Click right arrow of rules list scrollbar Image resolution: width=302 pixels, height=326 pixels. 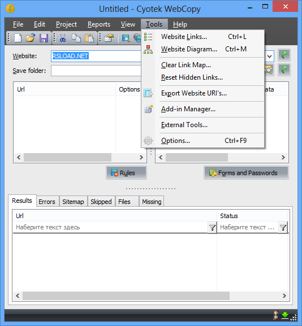click(x=141, y=158)
